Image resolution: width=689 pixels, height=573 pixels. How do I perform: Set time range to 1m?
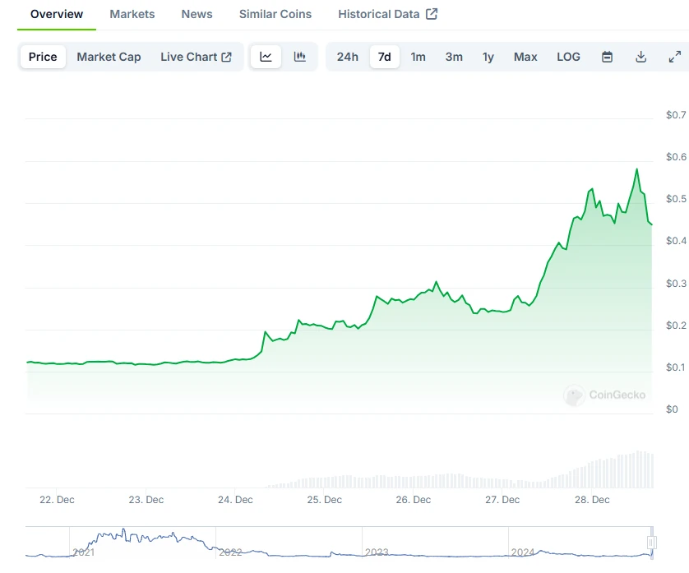click(x=418, y=57)
